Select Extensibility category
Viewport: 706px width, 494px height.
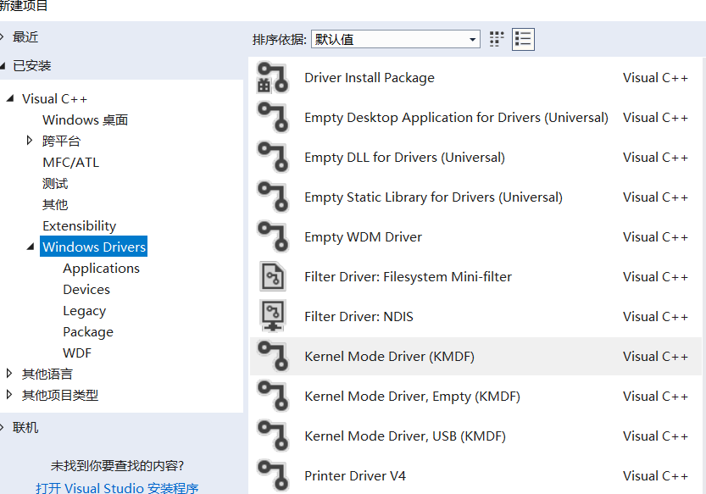pyautogui.click(x=80, y=225)
